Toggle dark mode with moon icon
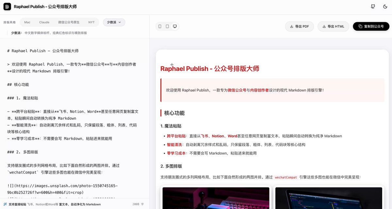 tap(385, 7)
